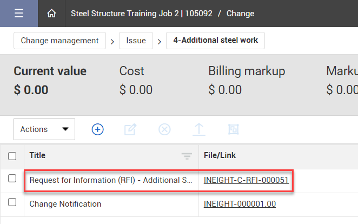
Task: Expand the Actions dropdown
Action: click(x=44, y=129)
